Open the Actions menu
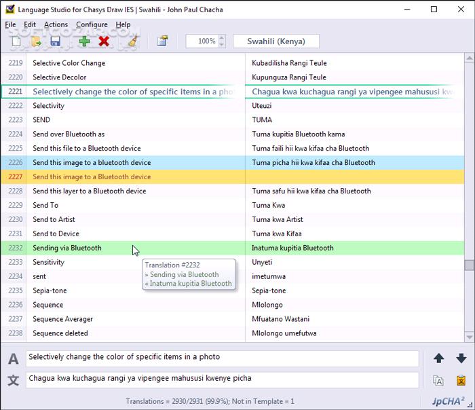This screenshot has height=410, width=475. tap(56, 24)
